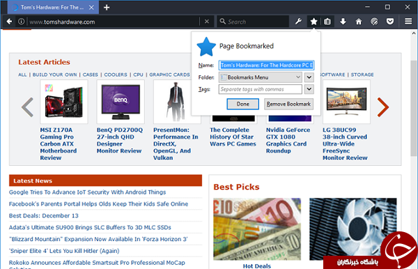
Task: Open developer tools wrench icon
Action: [x=298, y=22]
